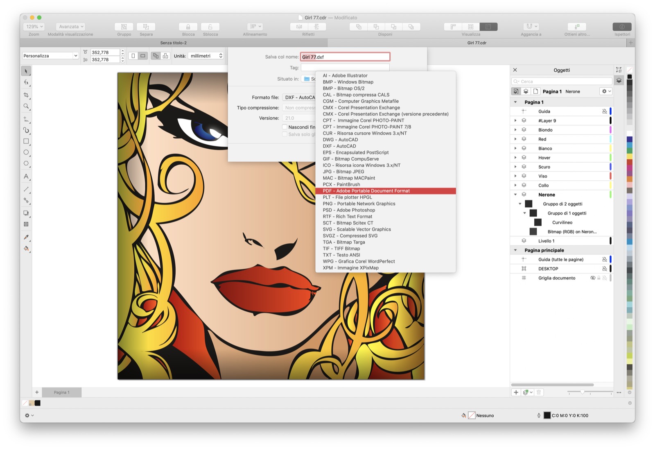Viewport: 655px width, 449px height.
Task: Choose SVG - Scalable Vector Graphics format
Action: coord(386,229)
